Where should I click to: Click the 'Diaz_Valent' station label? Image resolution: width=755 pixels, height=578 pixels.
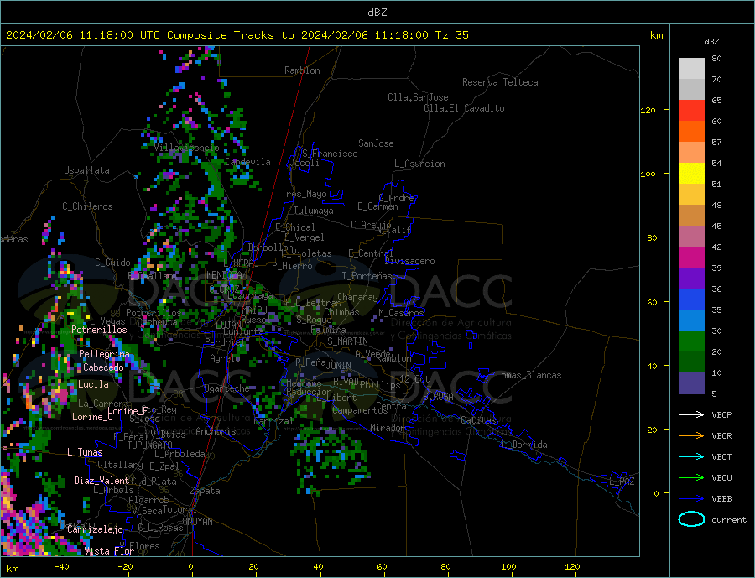(102, 481)
